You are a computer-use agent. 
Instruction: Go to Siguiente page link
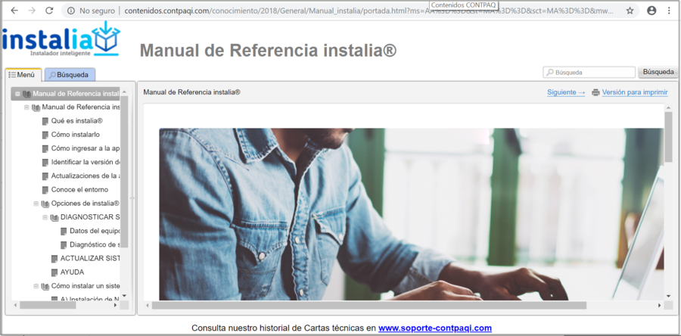point(566,92)
